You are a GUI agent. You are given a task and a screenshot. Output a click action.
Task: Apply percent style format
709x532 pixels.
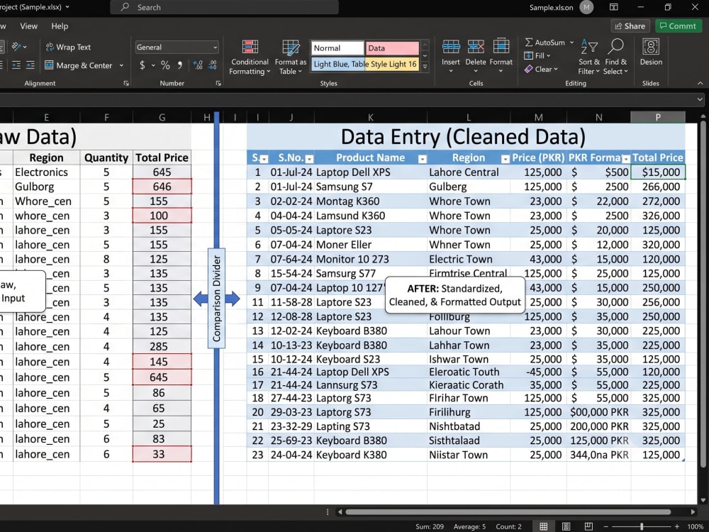(x=165, y=65)
